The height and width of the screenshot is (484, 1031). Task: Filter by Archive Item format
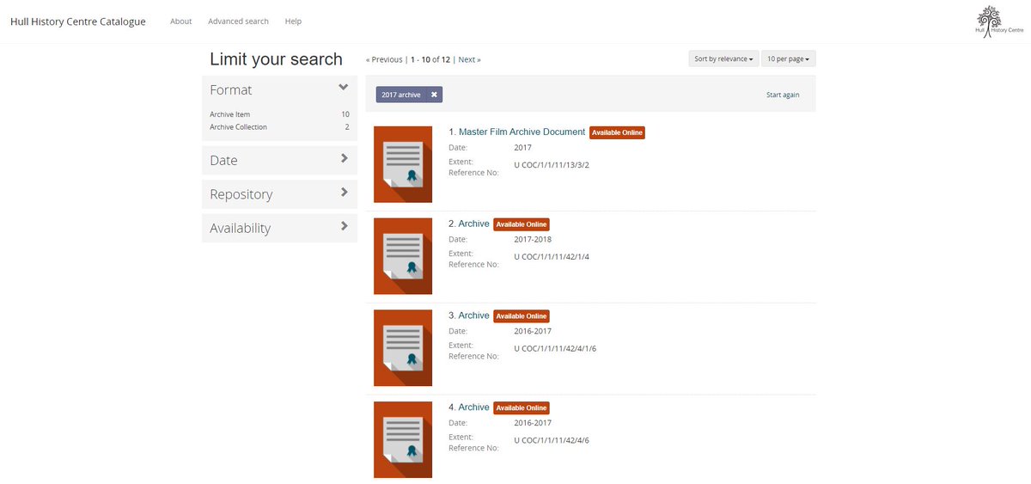click(230, 114)
